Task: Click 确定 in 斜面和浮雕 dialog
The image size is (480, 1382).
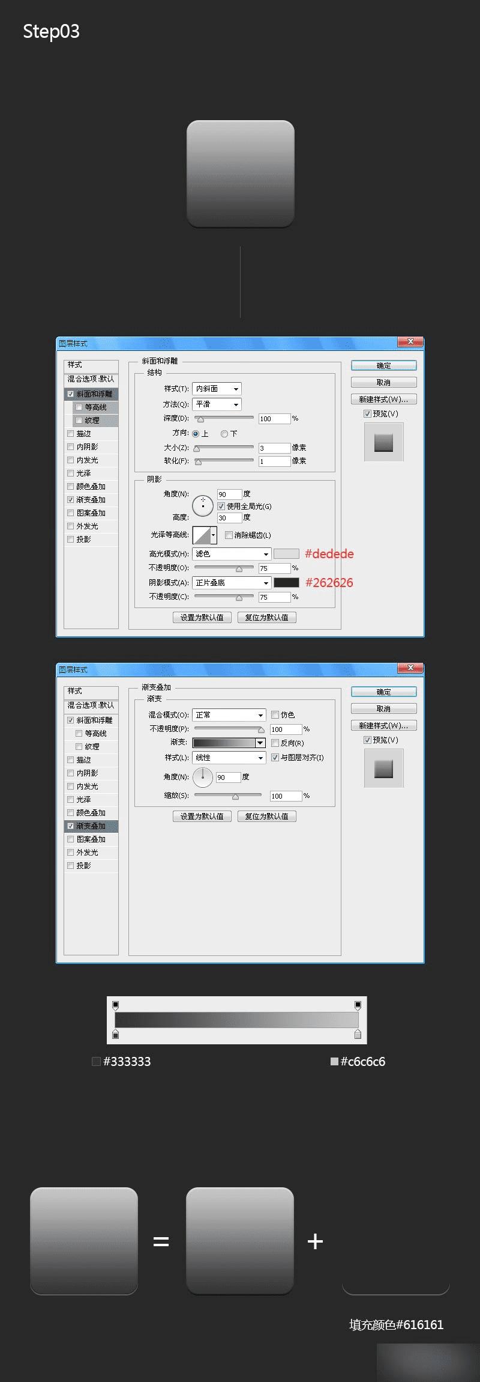Action: [383, 365]
